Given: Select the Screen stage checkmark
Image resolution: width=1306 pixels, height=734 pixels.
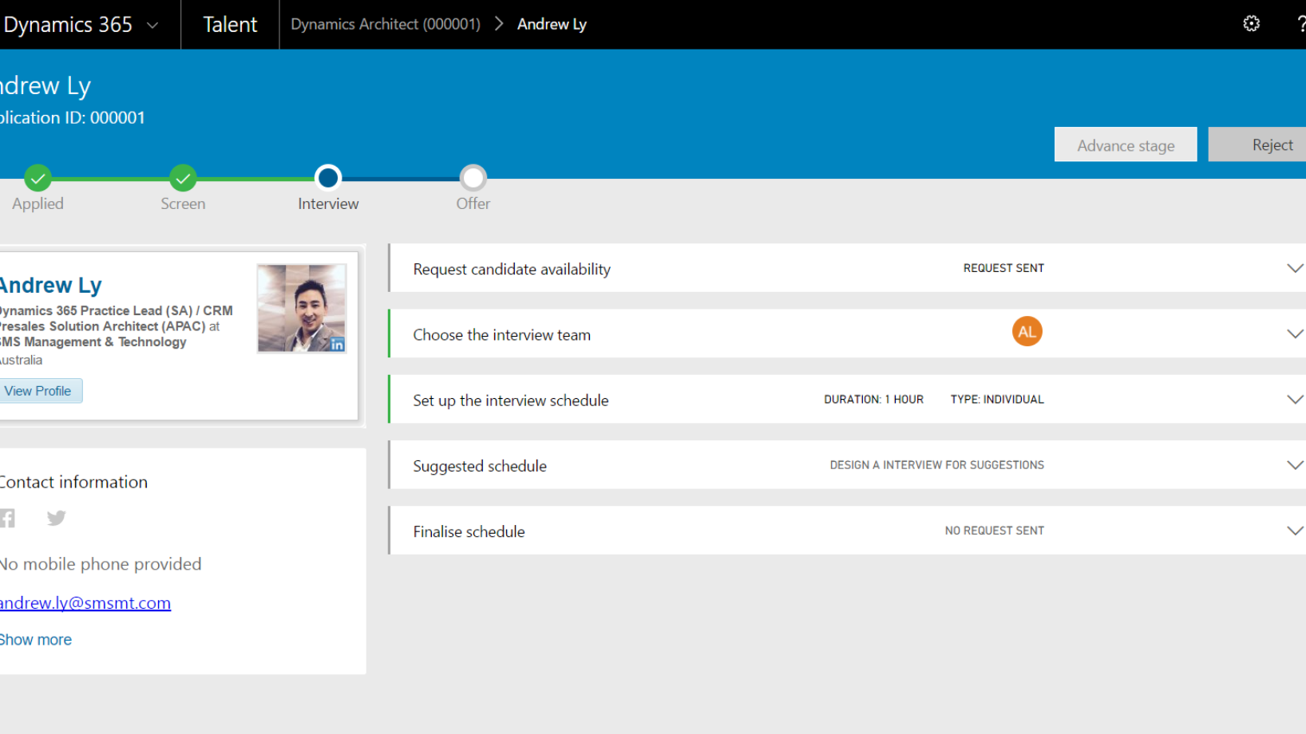Looking at the screenshot, I should click(x=183, y=178).
